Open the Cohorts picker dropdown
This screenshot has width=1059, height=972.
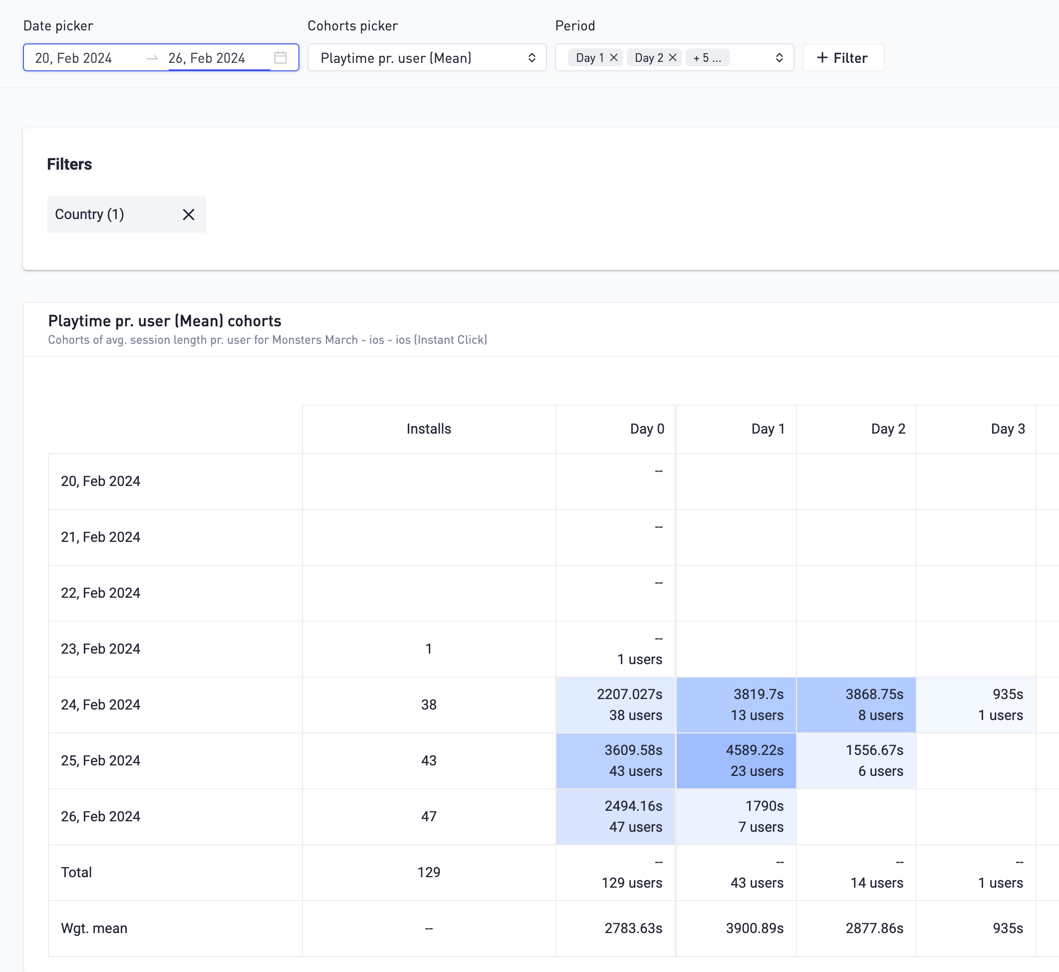pyautogui.click(x=427, y=58)
